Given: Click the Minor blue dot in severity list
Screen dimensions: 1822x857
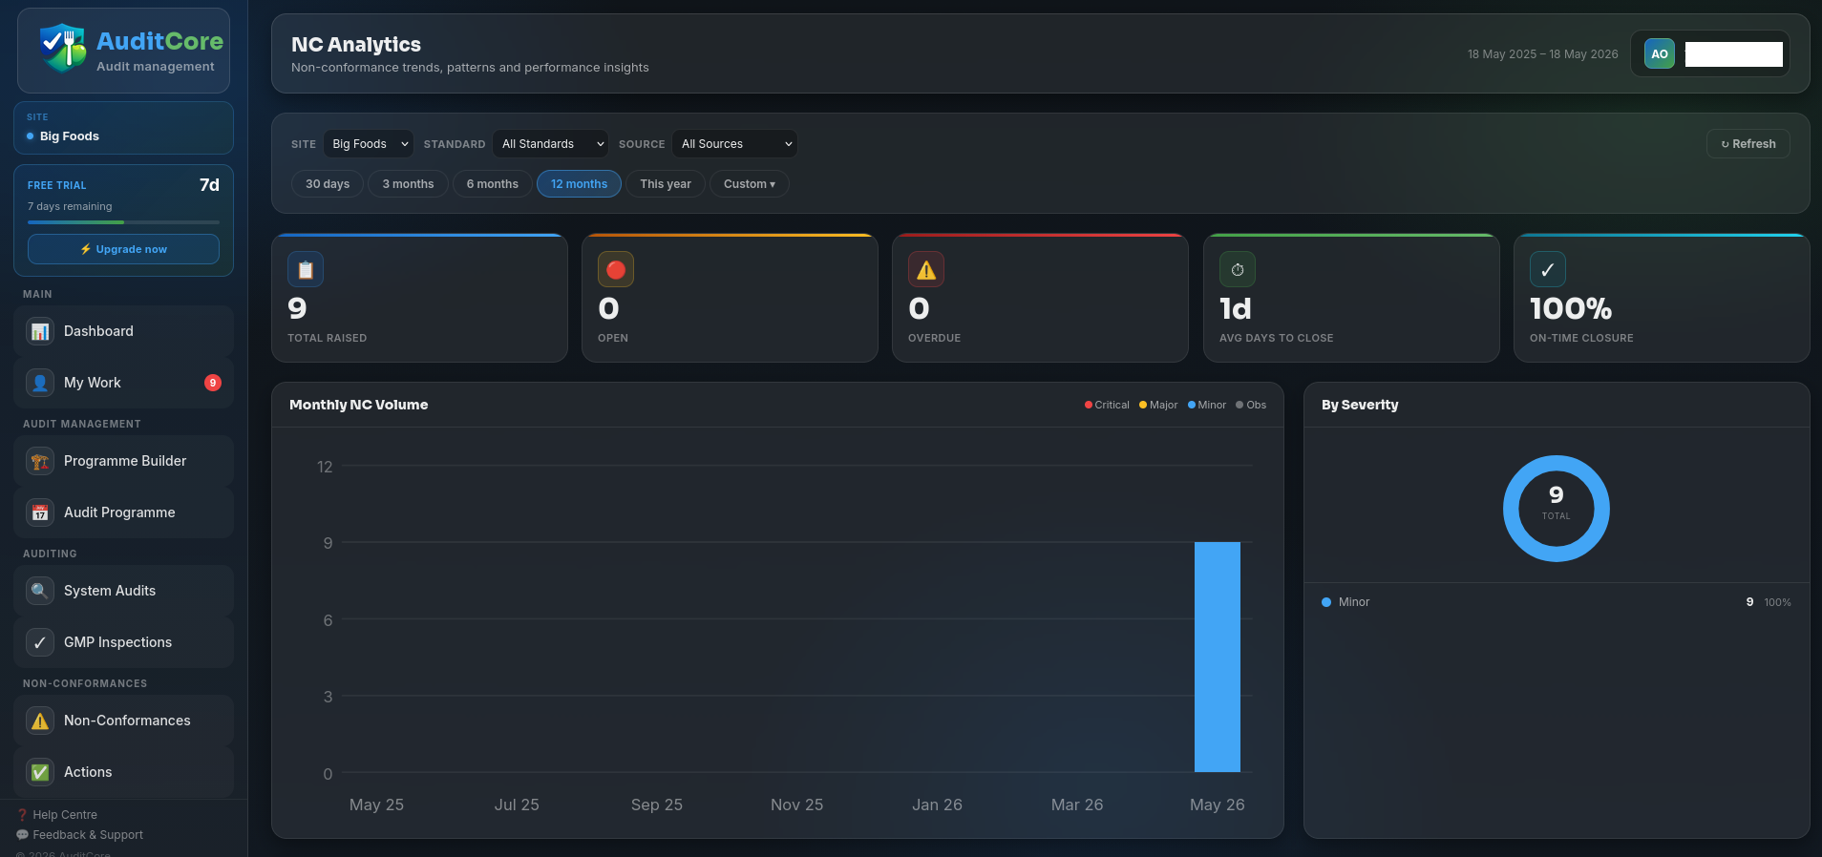Looking at the screenshot, I should pyautogui.click(x=1326, y=602).
